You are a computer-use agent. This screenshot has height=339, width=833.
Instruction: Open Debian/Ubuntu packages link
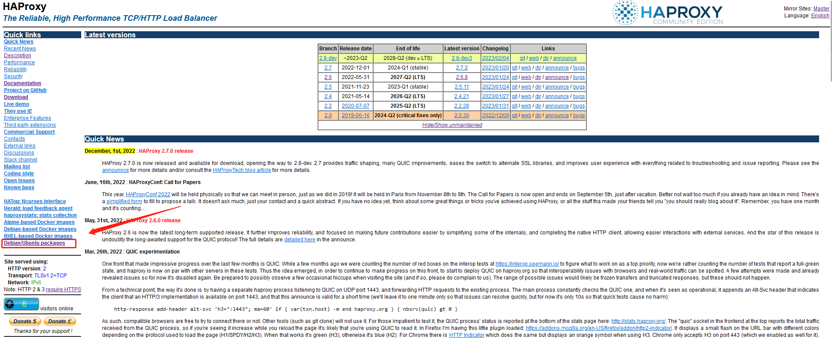[x=34, y=243]
